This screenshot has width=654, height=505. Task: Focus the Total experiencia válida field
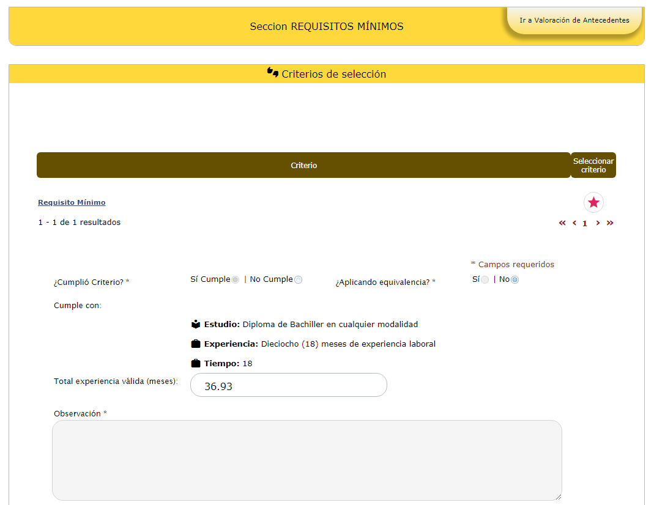click(x=289, y=385)
